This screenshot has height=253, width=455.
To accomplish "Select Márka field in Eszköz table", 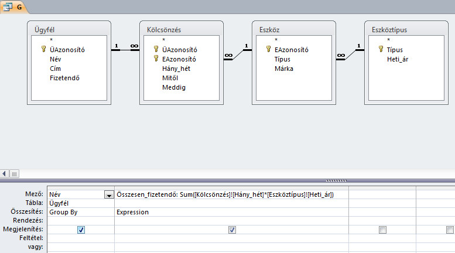I will (x=284, y=68).
